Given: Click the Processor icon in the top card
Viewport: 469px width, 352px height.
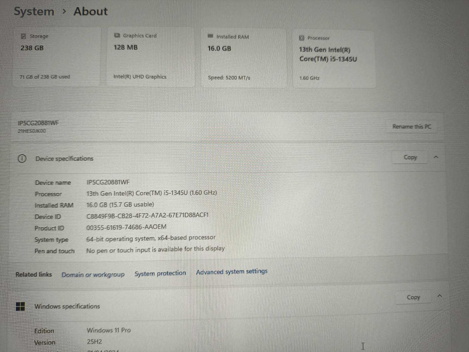Looking at the screenshot, I should [301, 38].
